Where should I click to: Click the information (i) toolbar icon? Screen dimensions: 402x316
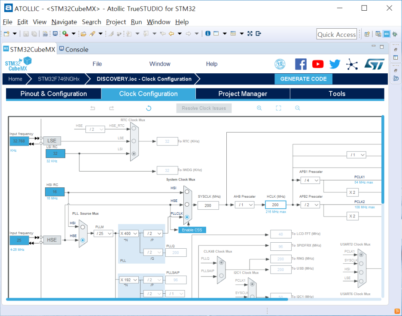pos(208,33)
